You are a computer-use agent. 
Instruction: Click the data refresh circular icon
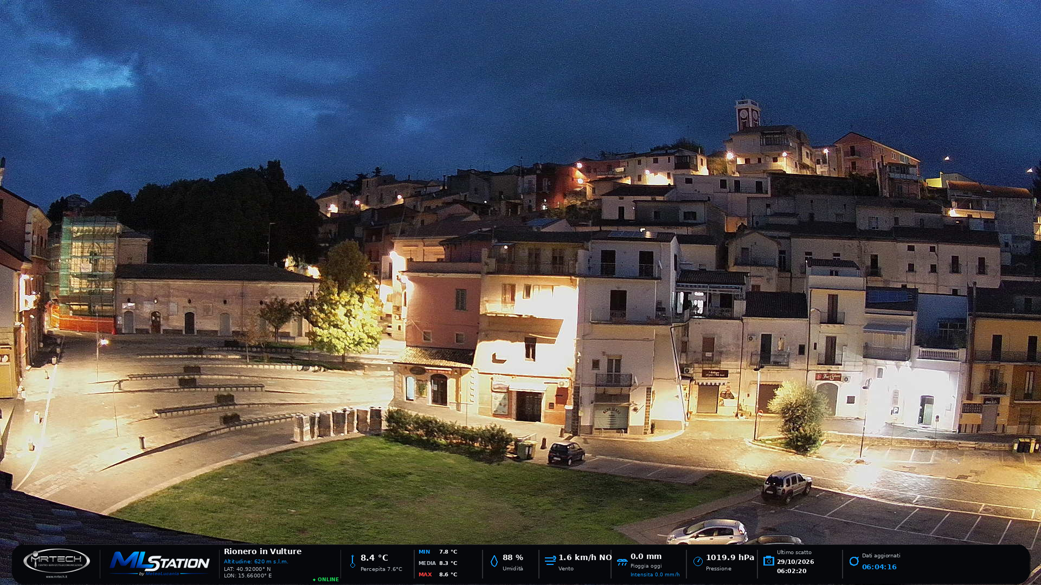pyautogui.click(x=854, y=561)
